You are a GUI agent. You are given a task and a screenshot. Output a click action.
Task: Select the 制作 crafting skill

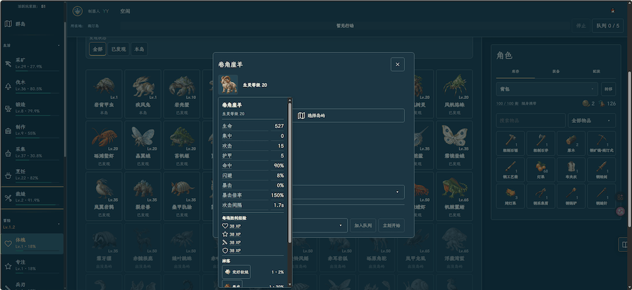32,129
